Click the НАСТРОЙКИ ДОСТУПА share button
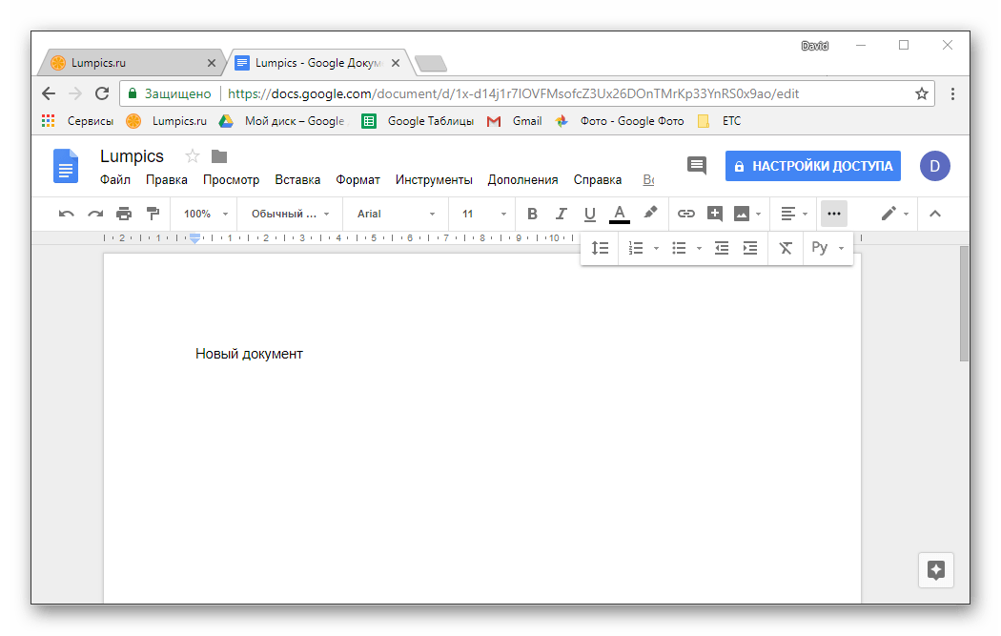This screenshot has height=636, width=1001. point(812,166)
